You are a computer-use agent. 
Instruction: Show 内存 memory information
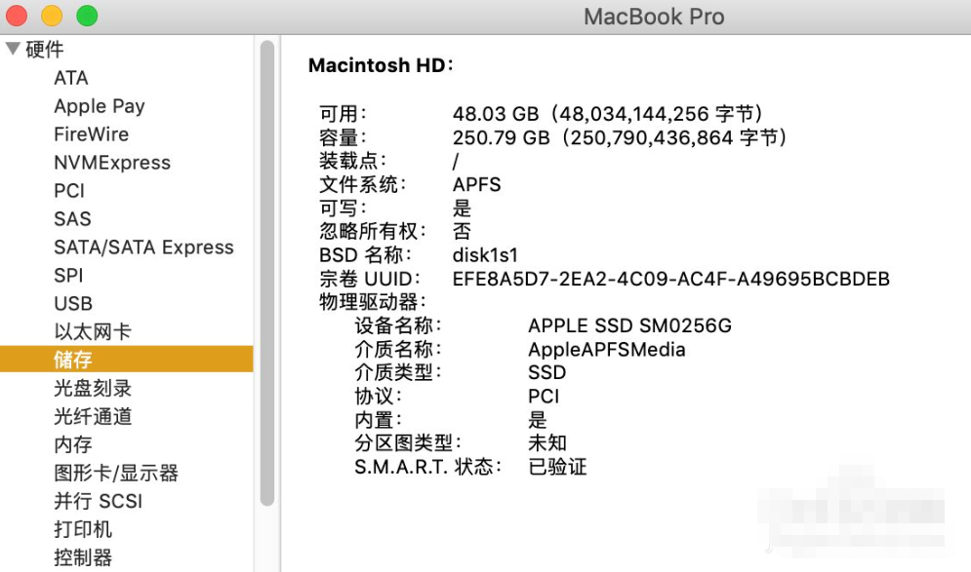pyautogui.click(x=73, y=444)
